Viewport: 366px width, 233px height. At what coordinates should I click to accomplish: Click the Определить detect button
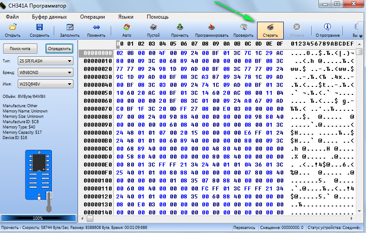click(59, 49)
